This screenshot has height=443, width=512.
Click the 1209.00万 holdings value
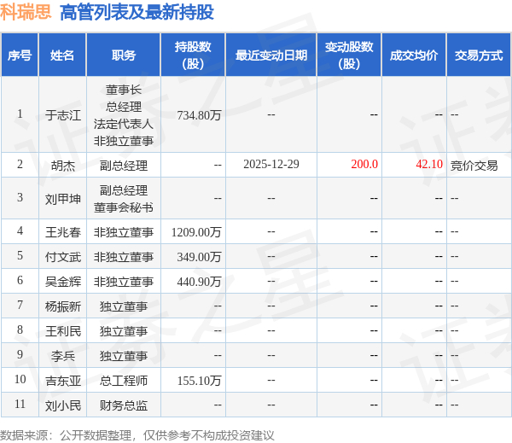196,232
